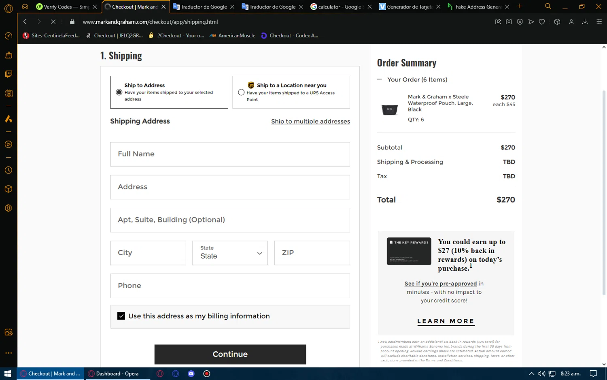The height and width of the screenshot is (380, 607).
Task: Click the waterproof pouch product thumbnail
Action: (390, 109)
